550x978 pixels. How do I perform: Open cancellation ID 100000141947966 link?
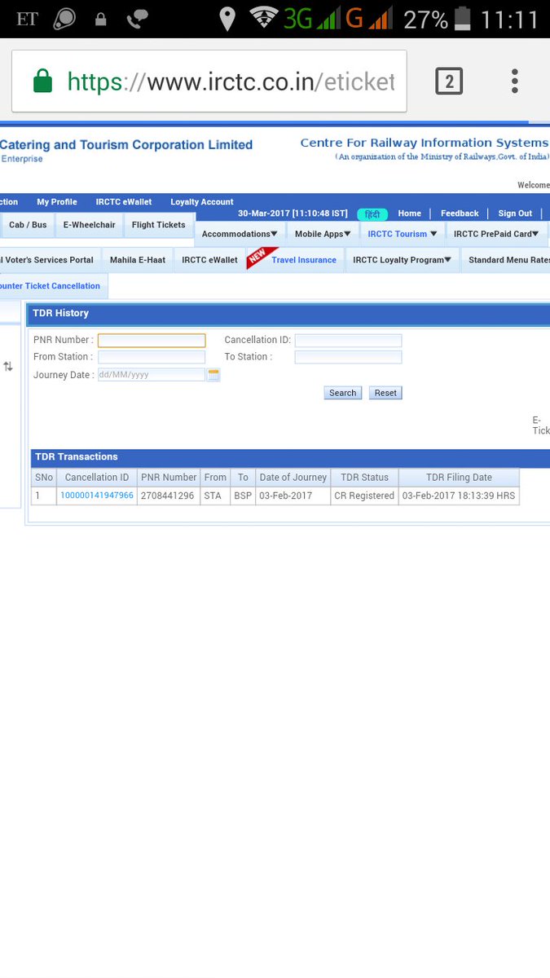(97, 496)
